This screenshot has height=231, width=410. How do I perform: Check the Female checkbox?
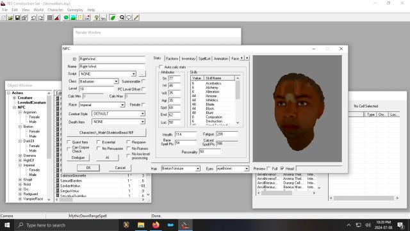pos(143,104)
